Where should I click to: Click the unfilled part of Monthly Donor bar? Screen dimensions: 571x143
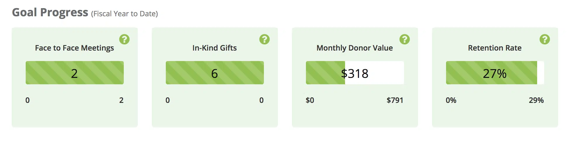(x=385, y=73)
